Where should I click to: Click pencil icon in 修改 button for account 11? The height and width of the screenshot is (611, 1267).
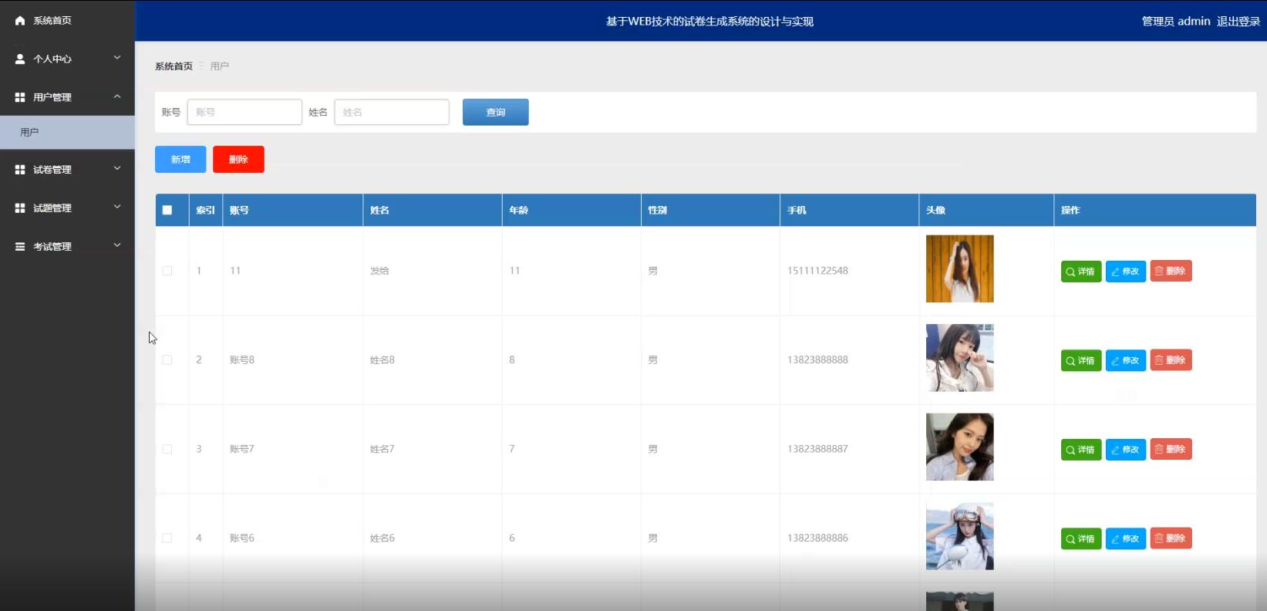pyautogui.click(x=1115, y=272)
